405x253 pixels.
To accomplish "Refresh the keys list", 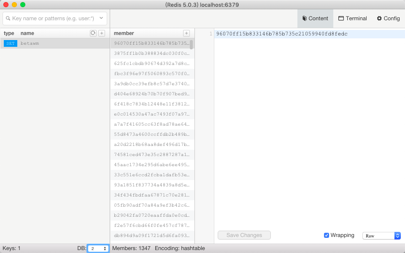I will click(93, 33).
